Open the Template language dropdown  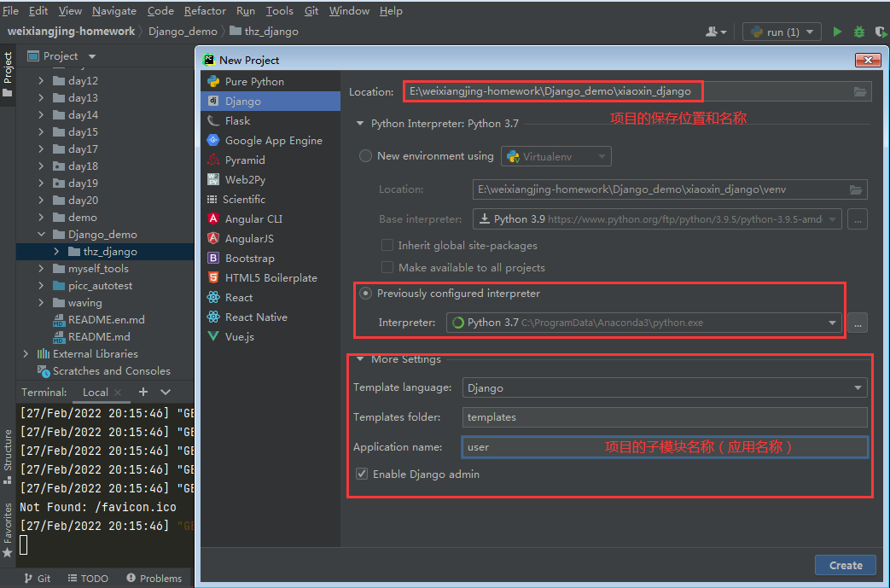coord(665,387)
